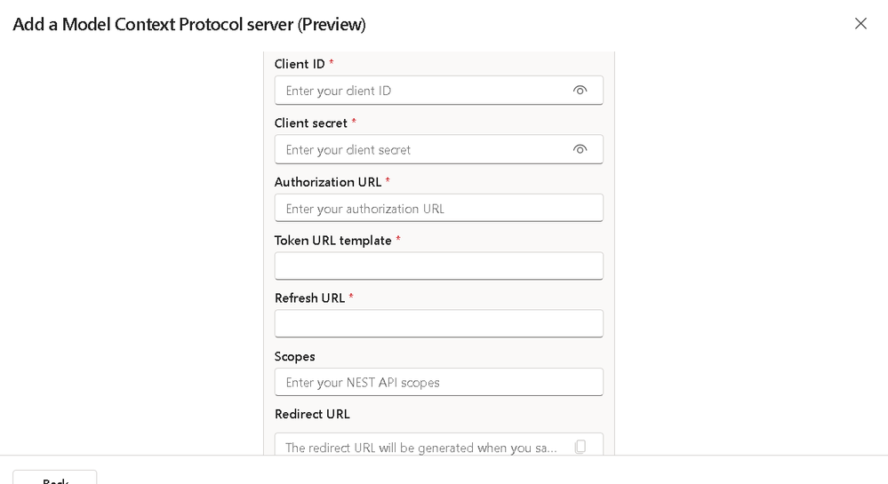Focus the Client secret text box
Screen dimensions: 888x484
pyautogui.click(x=422, y=149)
